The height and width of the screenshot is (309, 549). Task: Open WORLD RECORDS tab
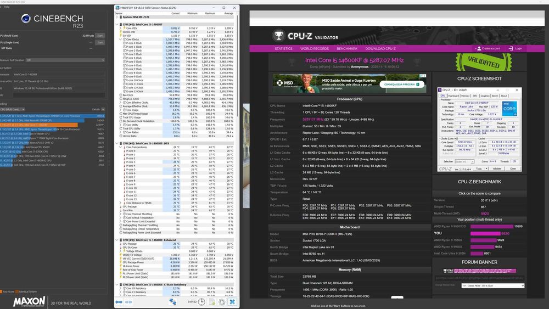click(315, 49)
